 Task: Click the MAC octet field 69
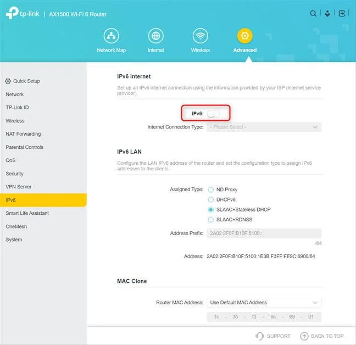[292, 316]
